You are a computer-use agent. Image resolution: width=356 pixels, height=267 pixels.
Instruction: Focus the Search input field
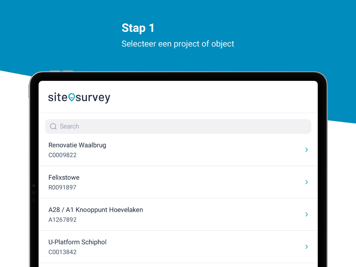click(x=178, y=126)
